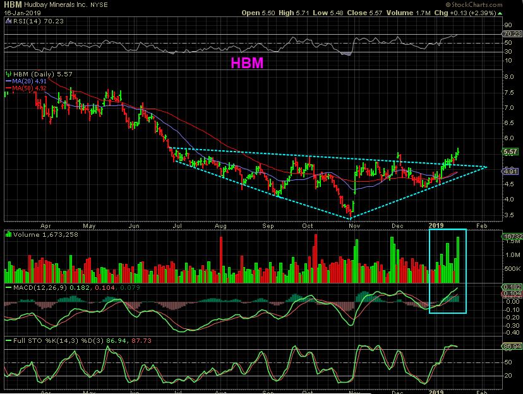The image size is (523, 394).
Task: Click the green up arrow after Chg value
Action: coord(500,13)
